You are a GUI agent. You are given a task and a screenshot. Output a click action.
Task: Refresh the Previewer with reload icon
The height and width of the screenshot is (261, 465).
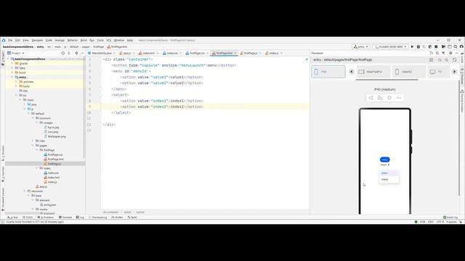437,53
